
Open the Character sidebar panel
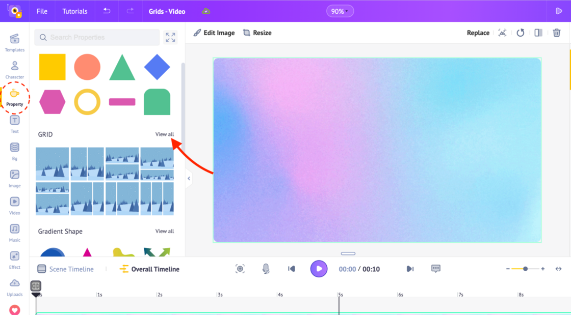coord(15,70)
